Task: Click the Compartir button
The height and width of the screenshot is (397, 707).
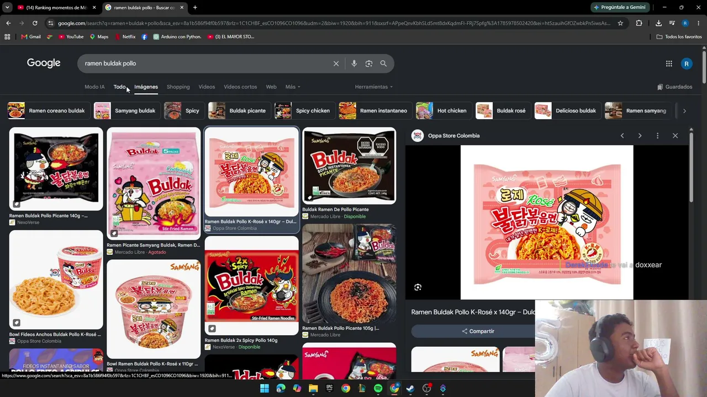Action: click(x=478, y=331)
